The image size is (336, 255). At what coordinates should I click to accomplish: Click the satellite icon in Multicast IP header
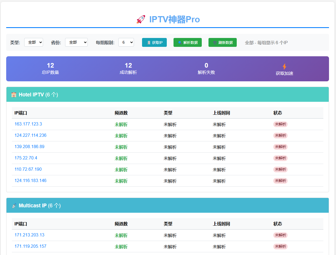[x=14, y=205]
